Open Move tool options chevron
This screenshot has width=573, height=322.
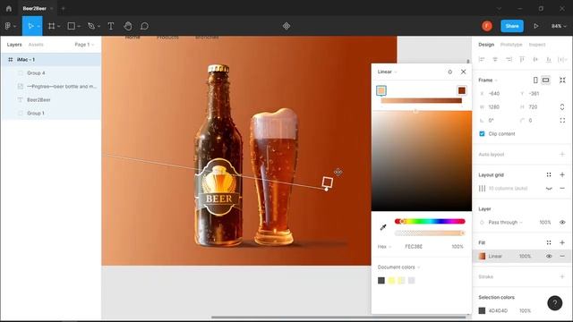point(38,26)
